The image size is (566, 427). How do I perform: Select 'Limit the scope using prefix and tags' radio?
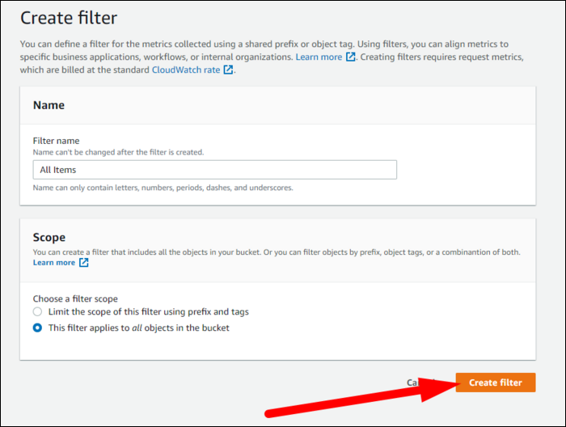(37, 312)
